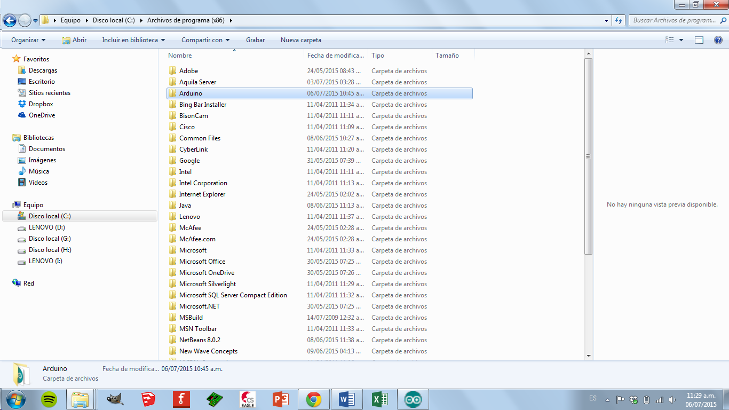Open the Organizar dropdown menu
Screen dimensions: 729x410
pyautogui.click(x=28, y=40)
